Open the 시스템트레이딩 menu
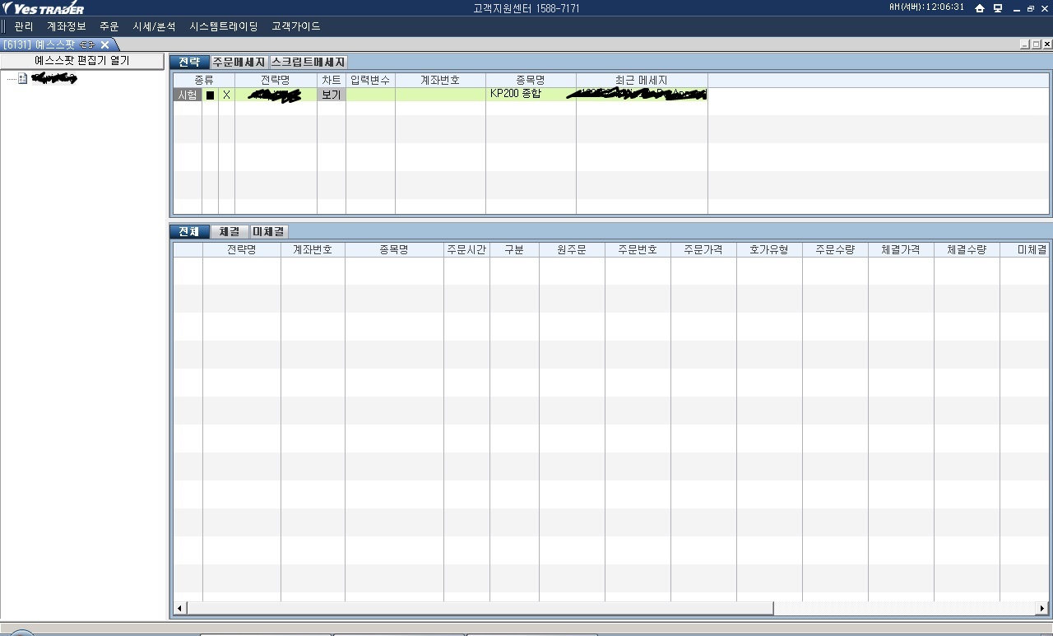The height and width of the screenshot is (636, 1053). click(223, 26)
